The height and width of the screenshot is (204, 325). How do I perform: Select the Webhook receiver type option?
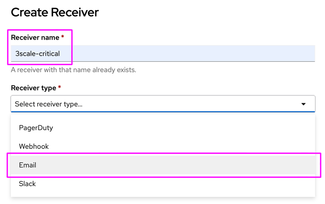[x=34, y=146]
